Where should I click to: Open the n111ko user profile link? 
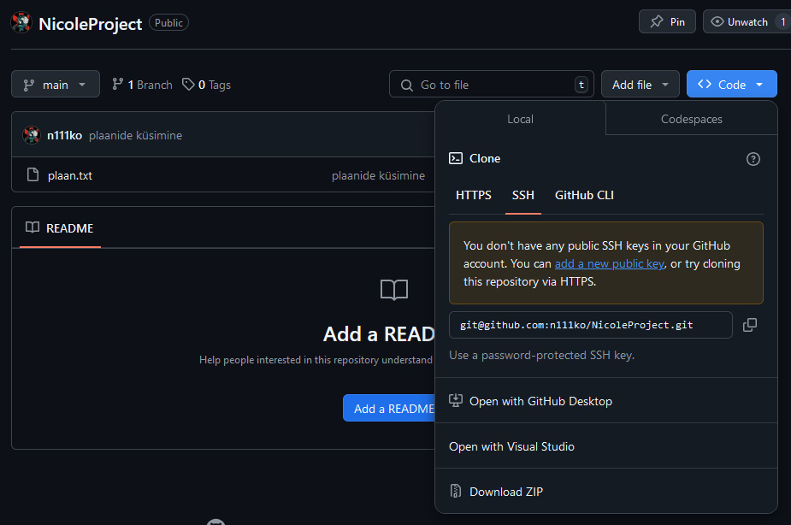pos(65,135)
